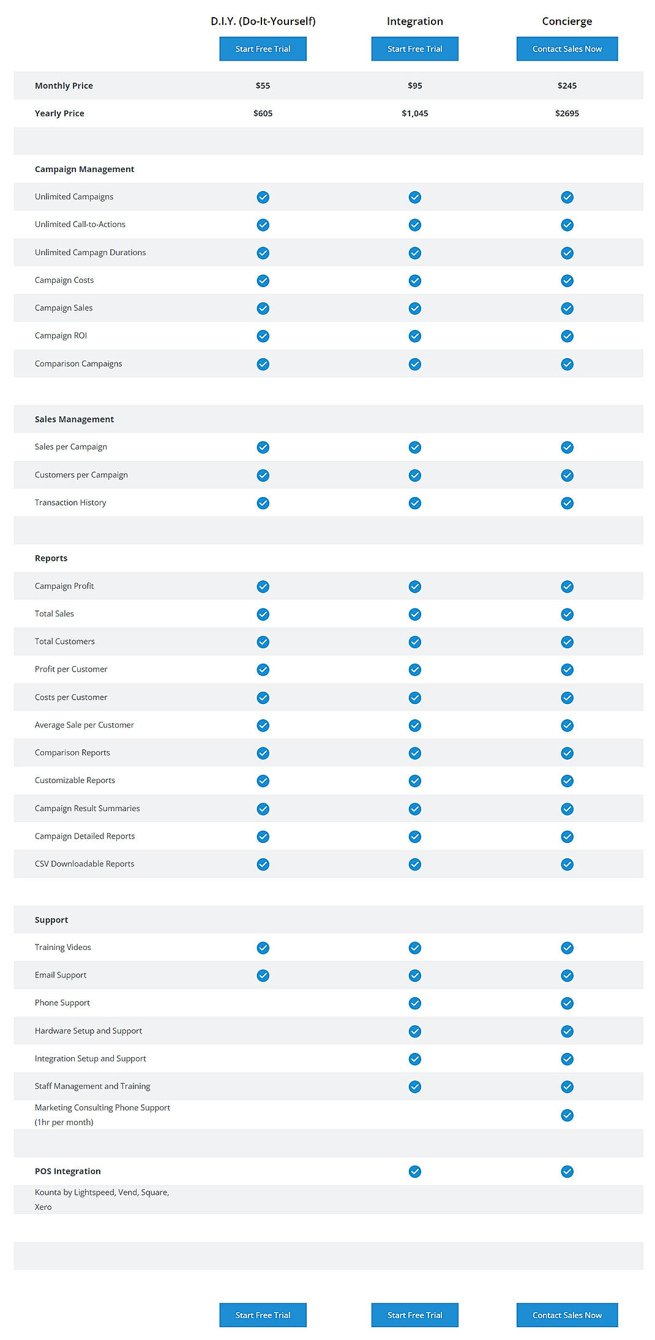655x1340 pixels.
Task: Click the Comparison Reports checkmark under D.I.Y.
Action: pyautogui.click(x=263, y=753)
